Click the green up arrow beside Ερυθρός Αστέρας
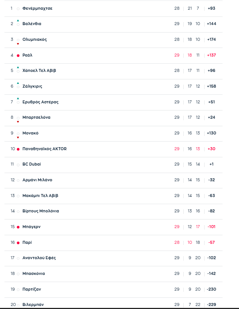This screenshot has height=309, width=239. point(18,99)
